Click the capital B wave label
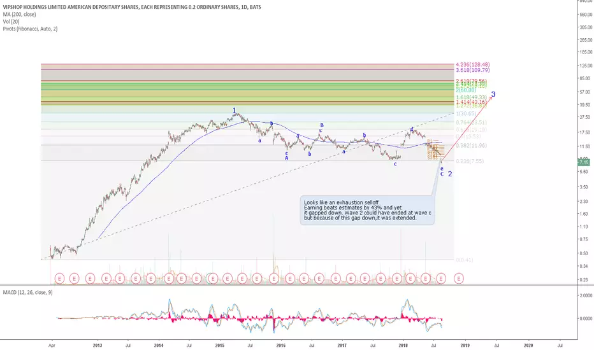The height and width of the screenshot is (350, 594). click(x=322, y=125)
